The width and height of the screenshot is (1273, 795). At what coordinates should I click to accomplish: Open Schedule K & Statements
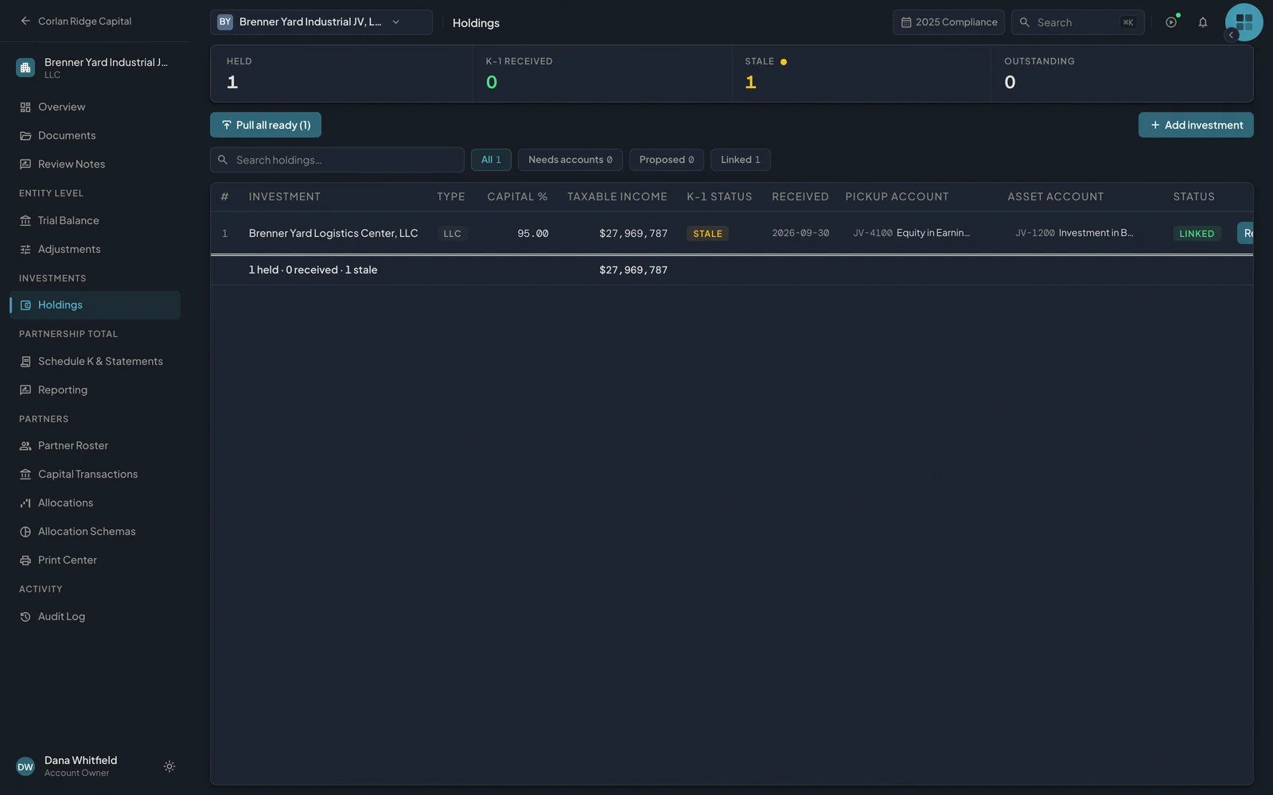pos(95,361)
